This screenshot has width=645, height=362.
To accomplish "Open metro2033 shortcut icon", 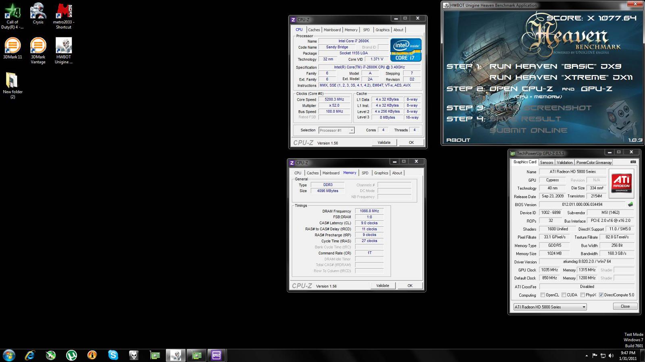I will pyautogui.click(x=64, y=16).
